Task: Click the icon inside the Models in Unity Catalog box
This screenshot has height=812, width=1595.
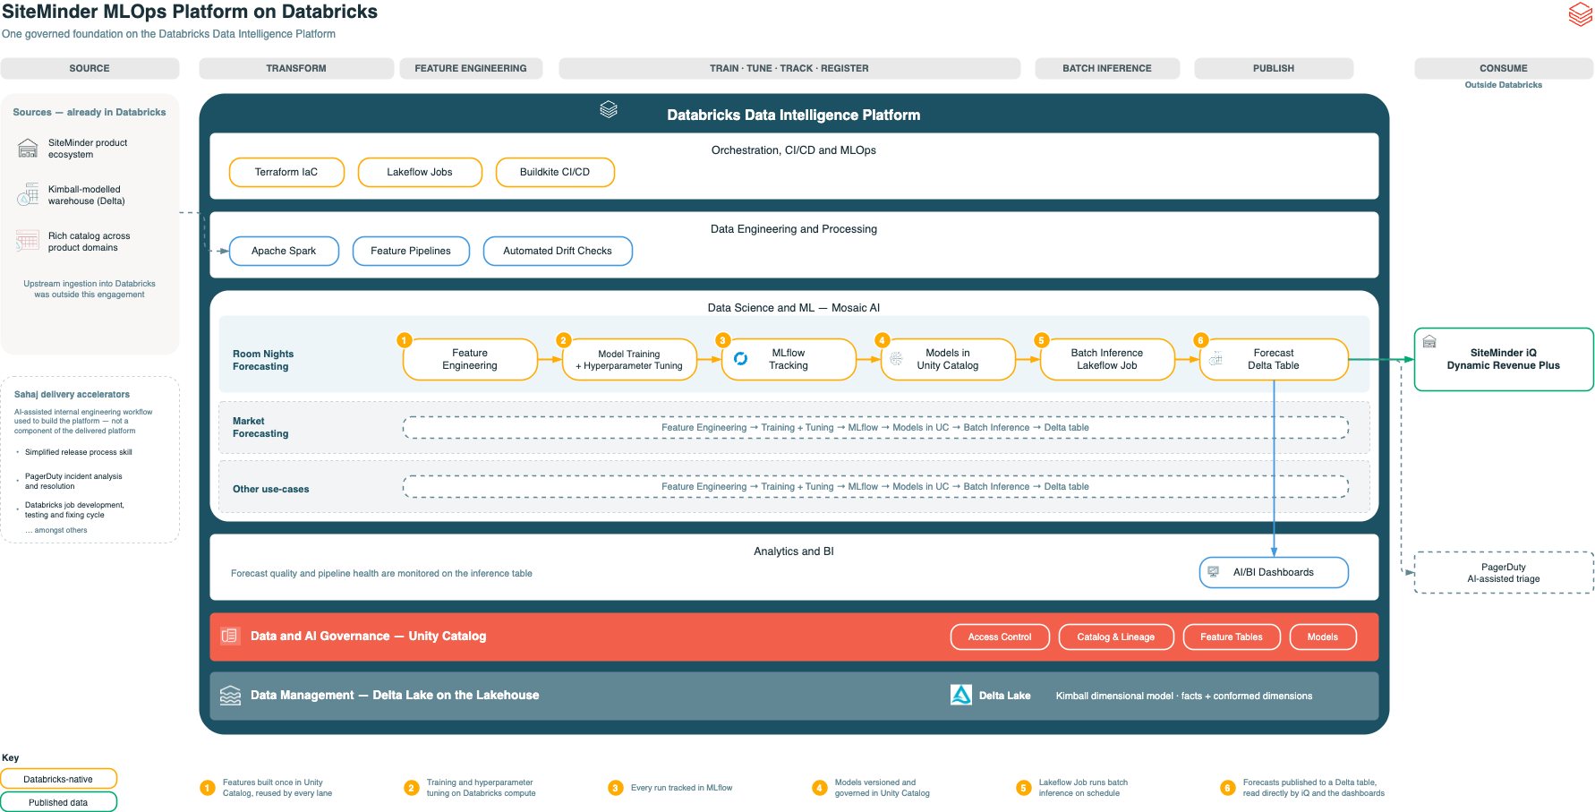Action: coord(896,359)
